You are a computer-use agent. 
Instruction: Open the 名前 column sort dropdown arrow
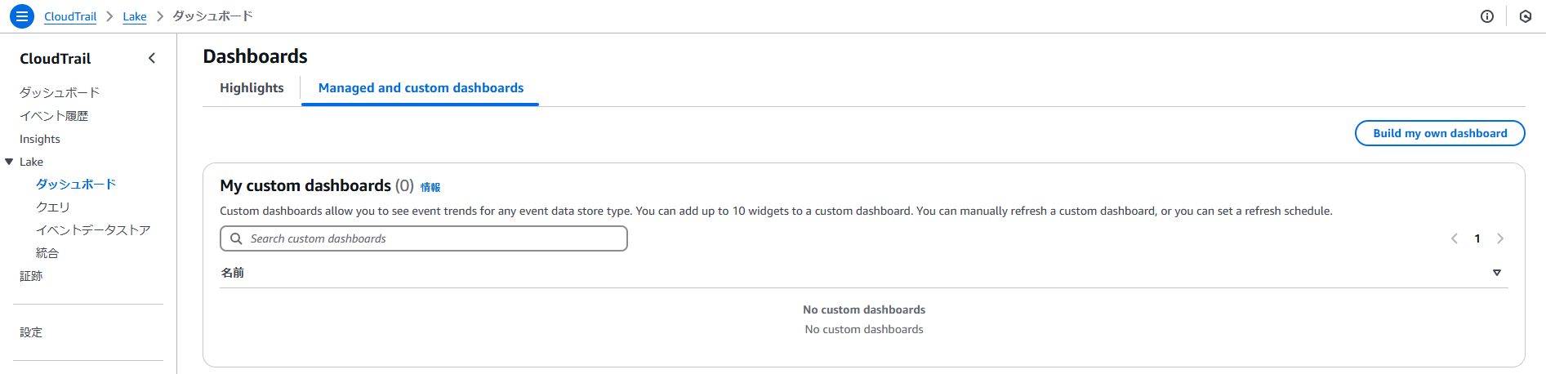(1496, 273)
